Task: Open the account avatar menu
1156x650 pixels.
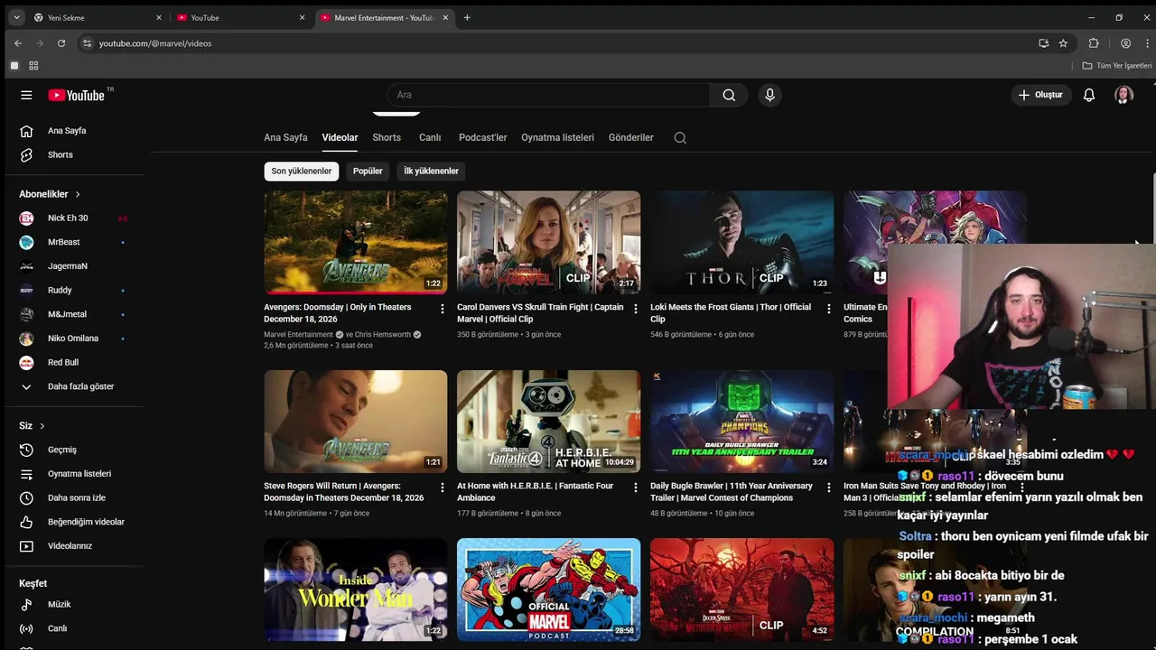Action: click(1123, 95)
